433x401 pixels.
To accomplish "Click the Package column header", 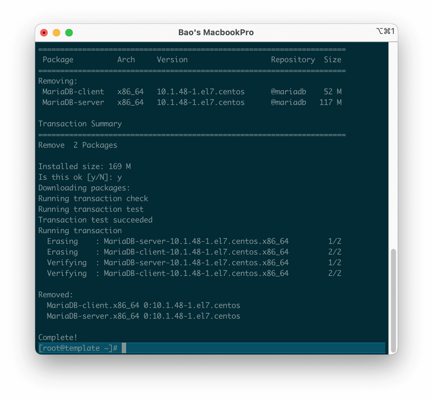I will pyautogui.click(x=58, y=60).
